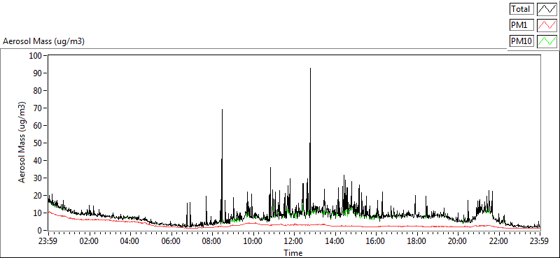Click the spike peak near 08:30
Image resolution: width=560 pixels, height=258 pixels.
click(x=222, y=110)
